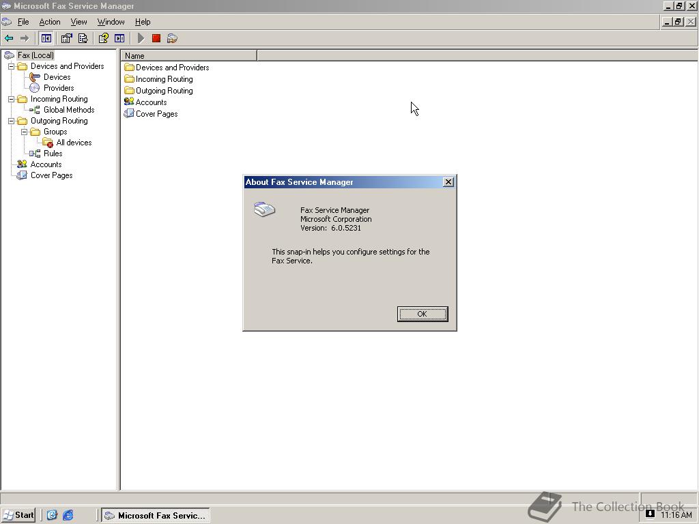Select Devices and Providers in the tree
Image resolution: width=699 pixels, height=524 pixels.
[x=68, y=66]
